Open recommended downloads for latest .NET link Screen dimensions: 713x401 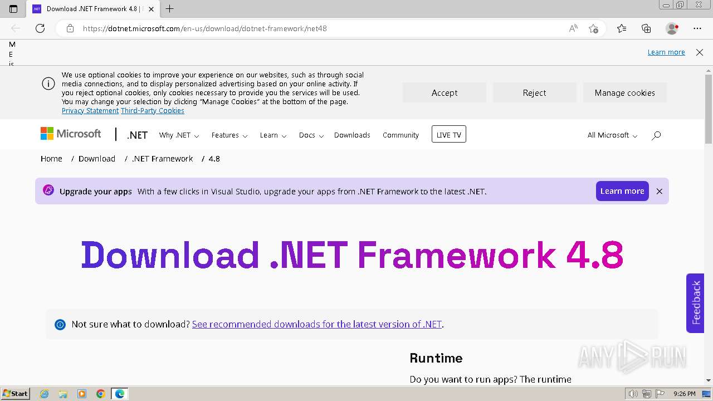pyautogui.click(x=317, y=324)
